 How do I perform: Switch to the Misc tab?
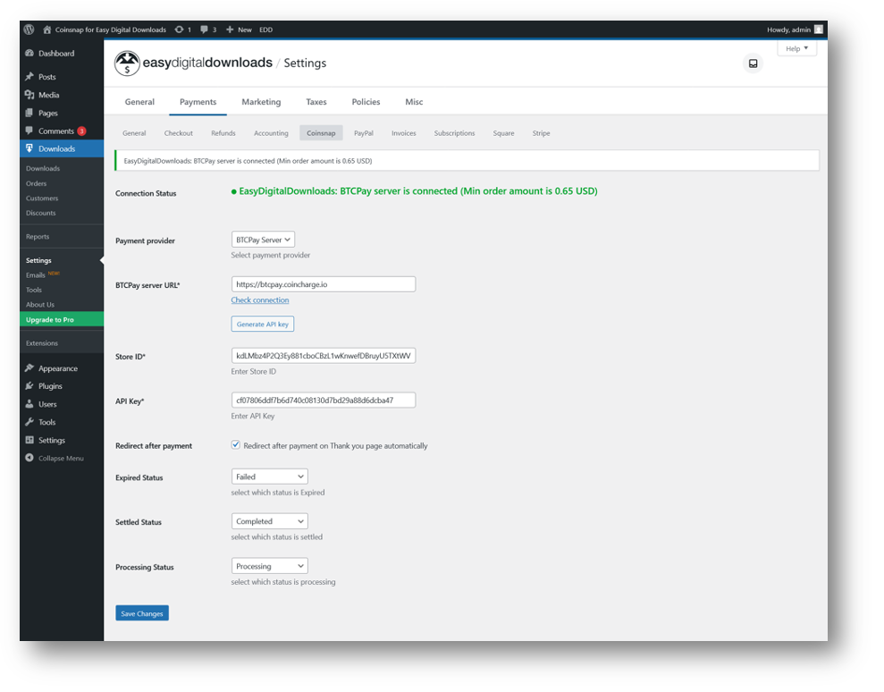pyautogui.click(x=414, y=102)
